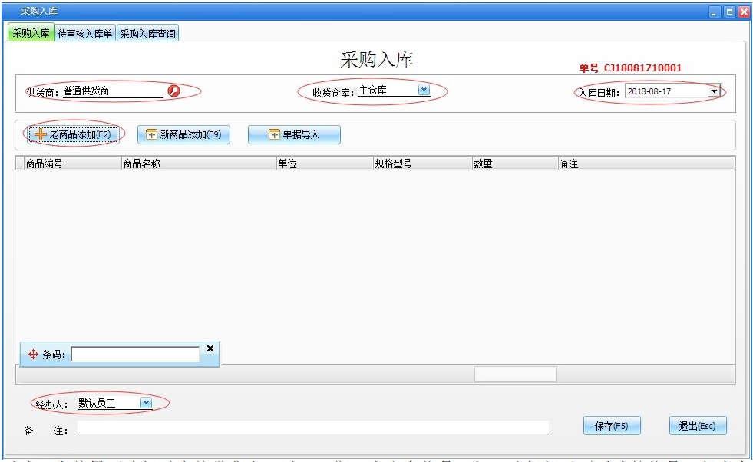Click the 备注 remarks input line
Screen dimensions: 753x462
[x=313, y=427]
